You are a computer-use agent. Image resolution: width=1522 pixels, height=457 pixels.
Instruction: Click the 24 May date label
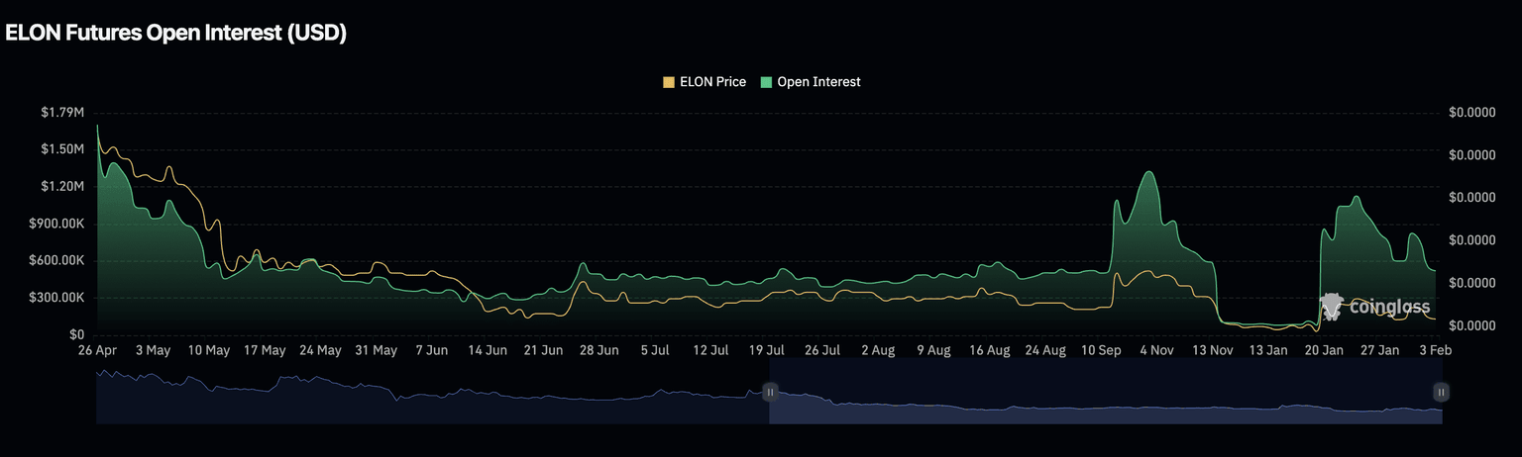coord(321,350)
